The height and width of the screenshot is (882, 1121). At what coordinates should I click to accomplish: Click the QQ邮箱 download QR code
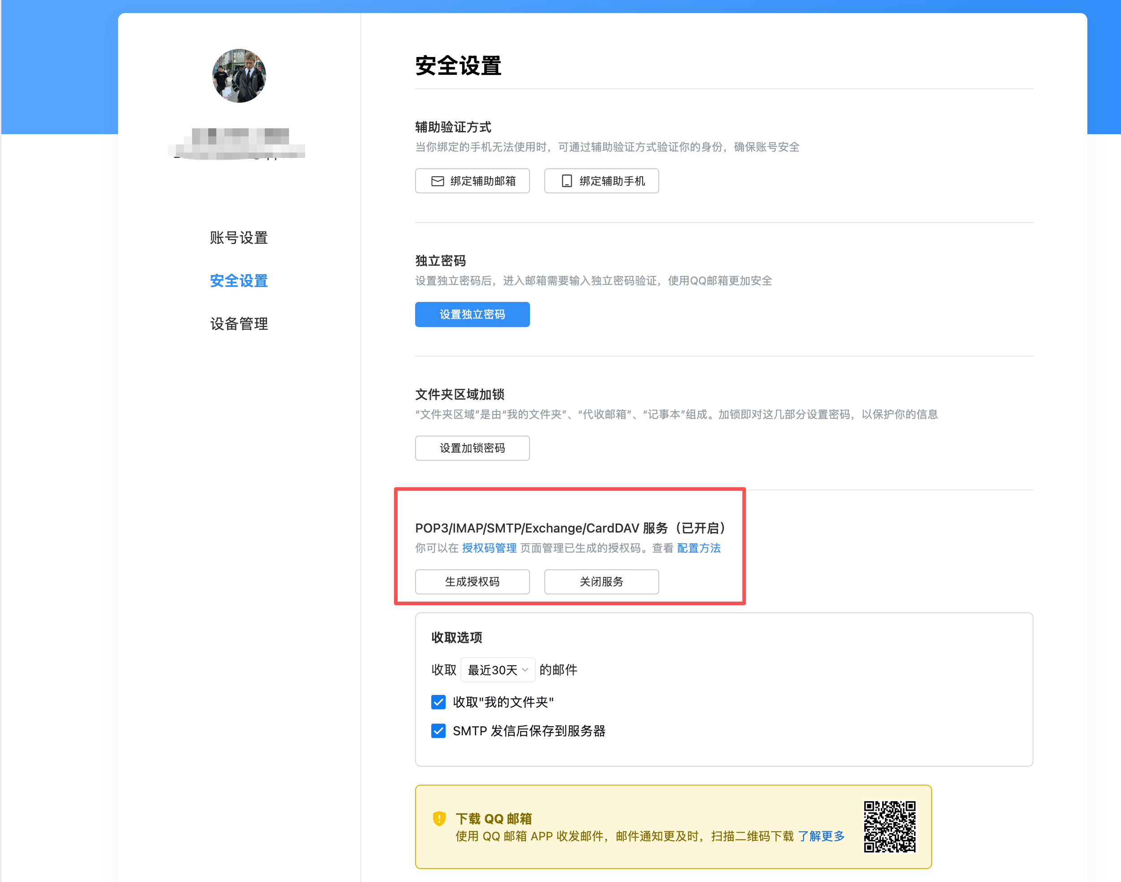point(889,827)
